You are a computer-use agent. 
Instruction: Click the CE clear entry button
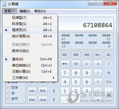[76, 64]
